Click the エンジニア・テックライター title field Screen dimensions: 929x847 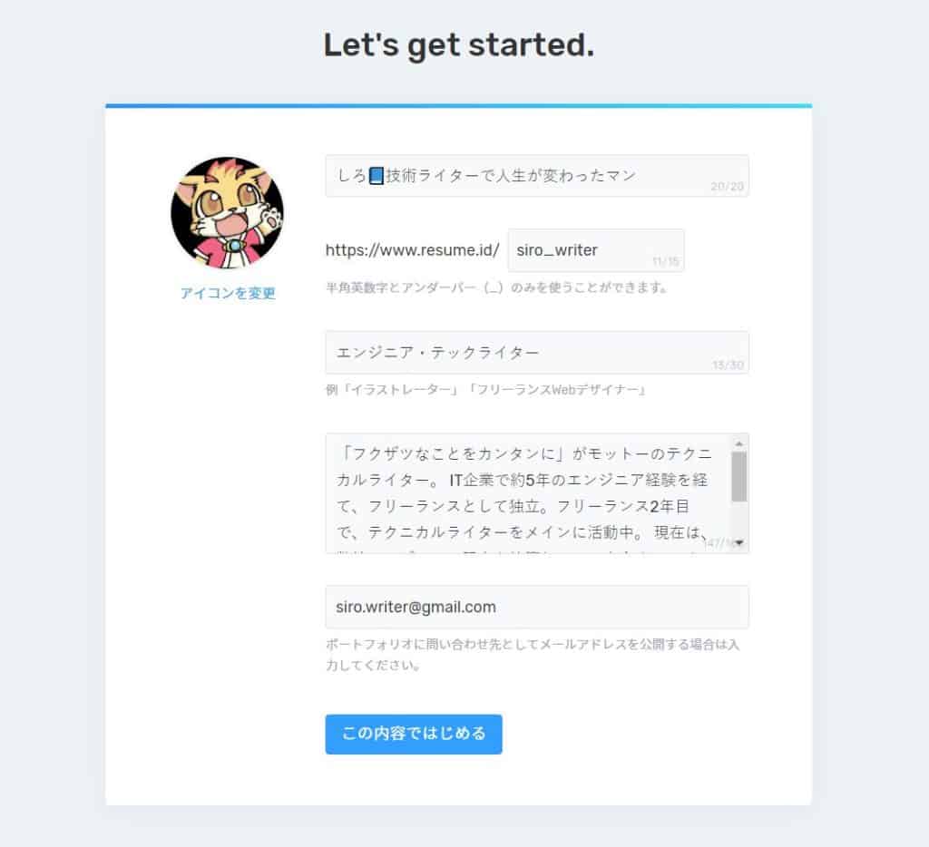[537, 353]
